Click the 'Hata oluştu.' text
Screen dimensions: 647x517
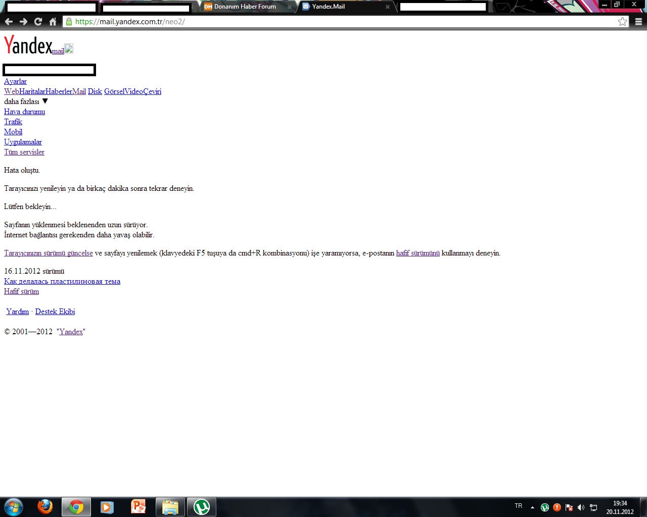(x=22, y=170)
